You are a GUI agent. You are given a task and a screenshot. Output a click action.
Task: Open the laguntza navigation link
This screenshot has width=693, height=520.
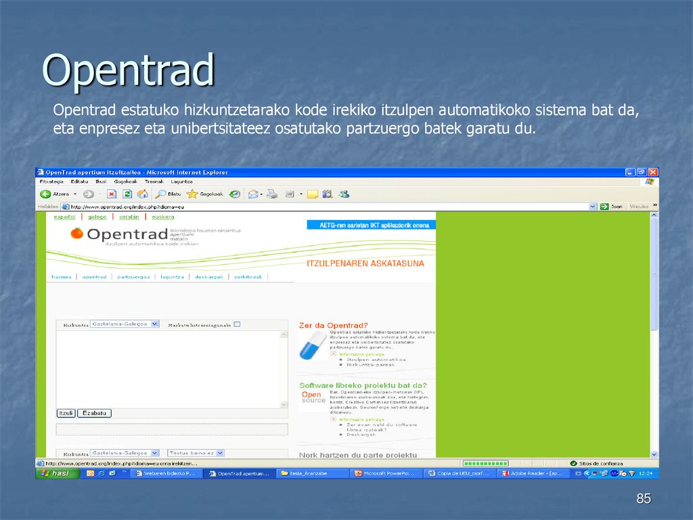pyautogui.click(x=172, y=277)
